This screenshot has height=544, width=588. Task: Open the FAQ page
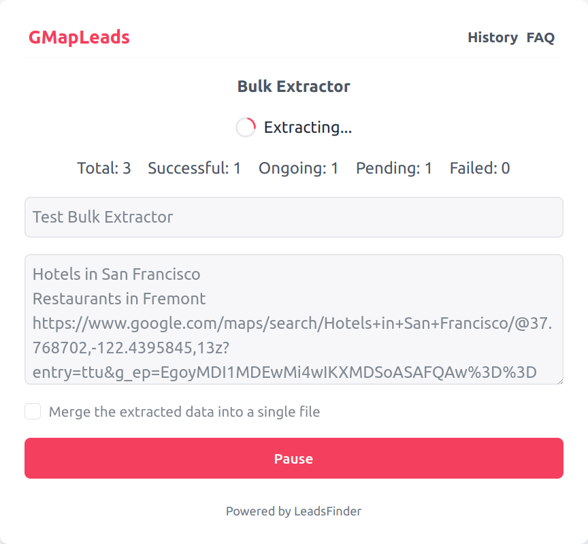coord(540,37)
